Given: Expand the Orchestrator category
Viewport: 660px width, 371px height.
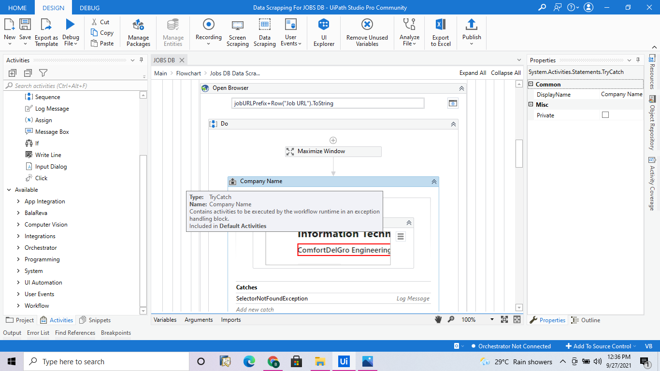Looking at the screenshot, I should (18, 248).
